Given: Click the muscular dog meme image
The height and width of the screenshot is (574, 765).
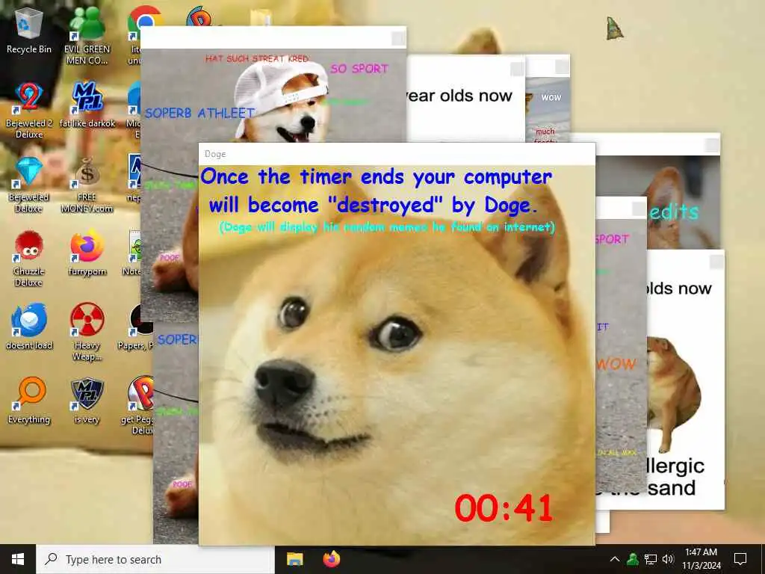Looking at the screenshot, I should pos(675,393).
